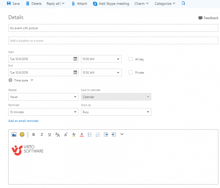220x188 pixels.
Task: Open the Charm menu
Action: click(142, 4)
